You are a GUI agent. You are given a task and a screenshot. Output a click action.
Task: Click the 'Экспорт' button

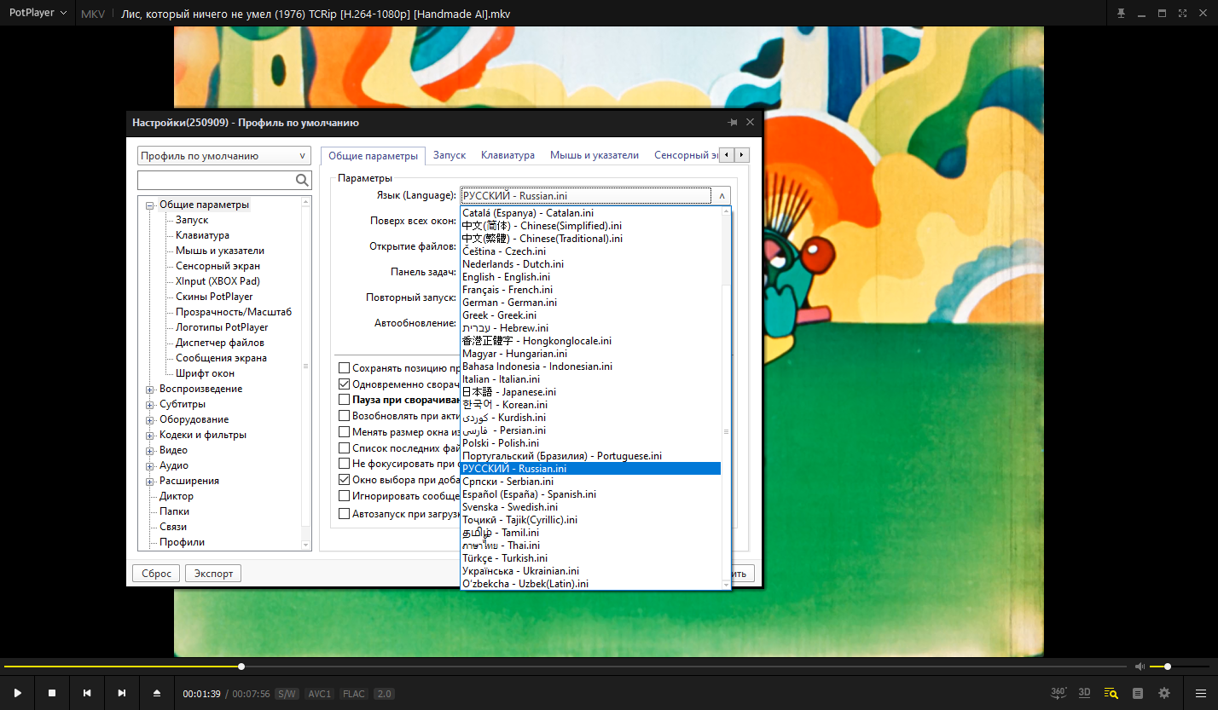213,574
